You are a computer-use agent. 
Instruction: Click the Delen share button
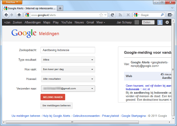[x=148, y=22]
